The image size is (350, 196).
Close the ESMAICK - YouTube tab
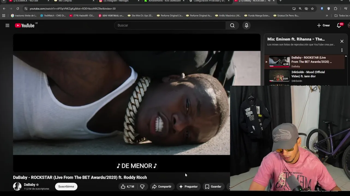48,1
